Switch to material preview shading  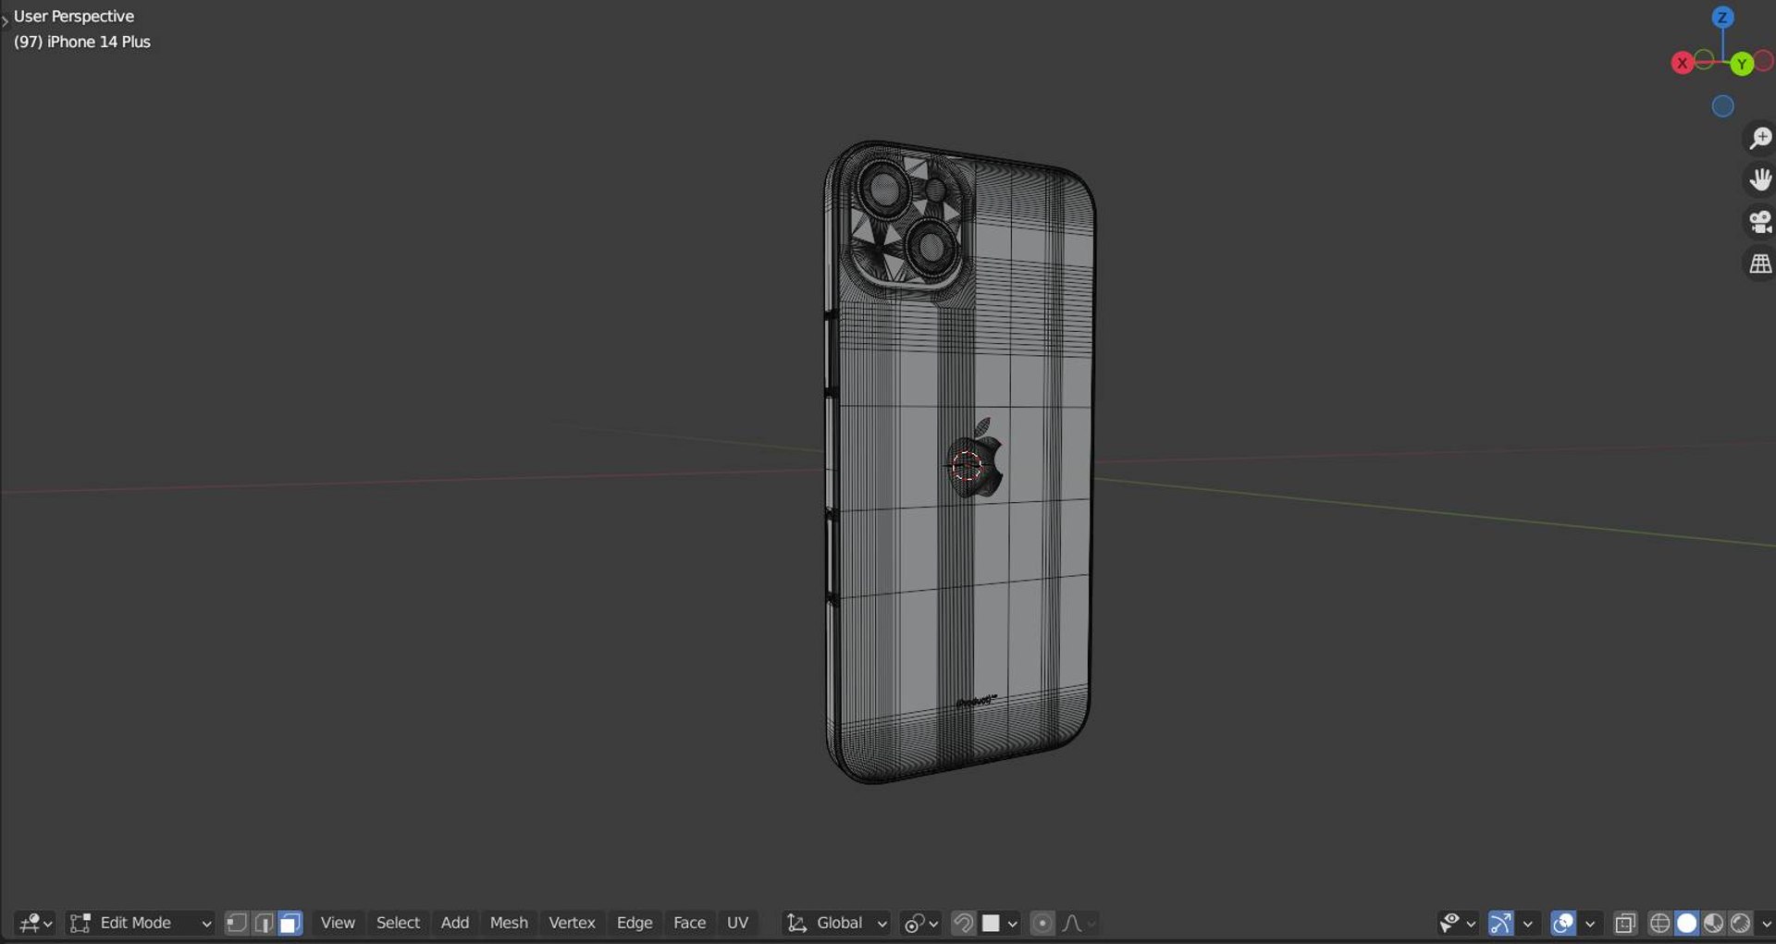(x=1714, y=923)
